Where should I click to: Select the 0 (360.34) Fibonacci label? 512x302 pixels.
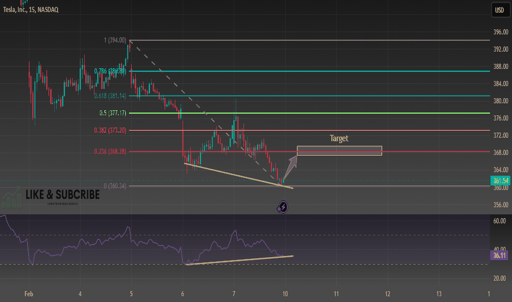click(x=115, y=186)
